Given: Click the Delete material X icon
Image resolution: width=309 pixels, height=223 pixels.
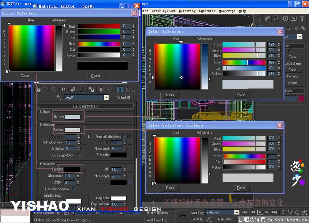Looking at the screenshot, I should 63,89.
